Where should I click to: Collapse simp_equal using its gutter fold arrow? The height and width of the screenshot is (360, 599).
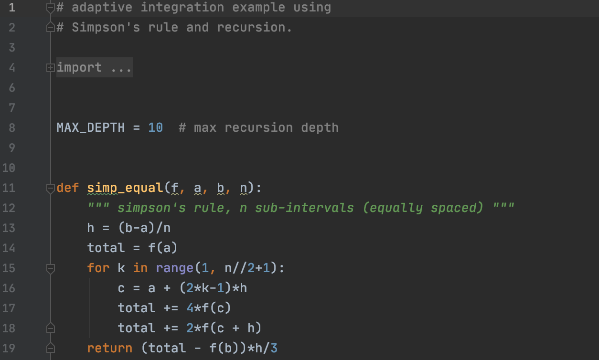pos(50,188)
